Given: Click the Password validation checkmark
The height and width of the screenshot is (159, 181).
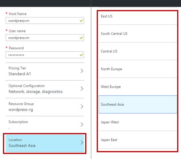Looking at the screenshot, I should click(x=81, y=55).
